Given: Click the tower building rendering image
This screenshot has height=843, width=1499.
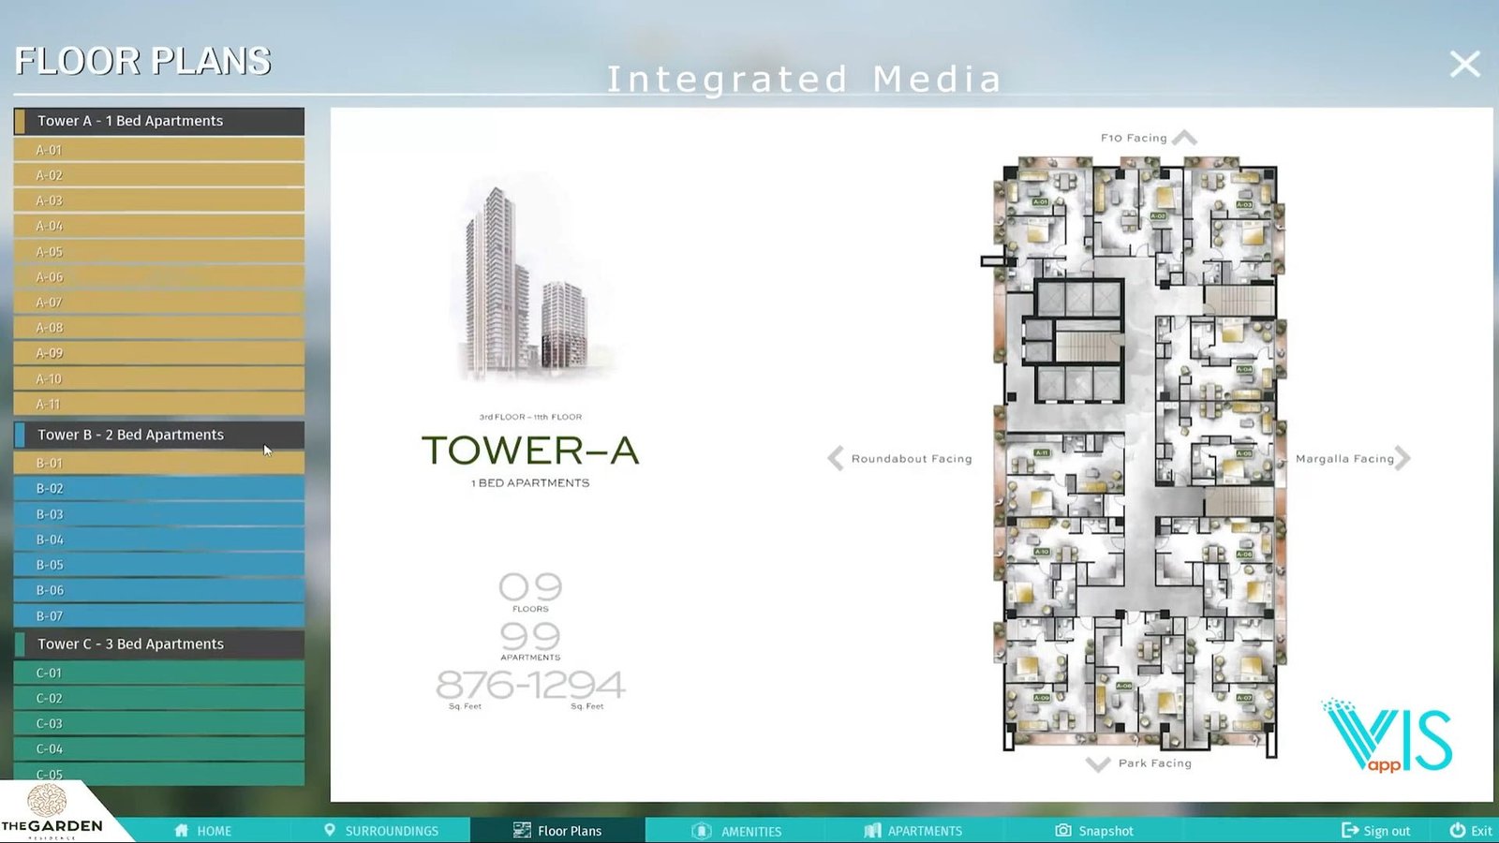Looking at the screenshot, I should point(527,281).
